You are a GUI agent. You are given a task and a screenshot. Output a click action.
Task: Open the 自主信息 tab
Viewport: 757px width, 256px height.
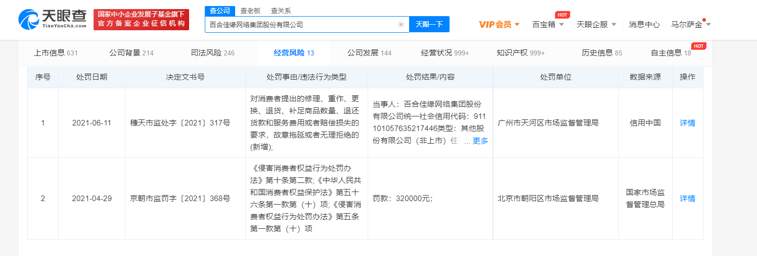(671, 53)
